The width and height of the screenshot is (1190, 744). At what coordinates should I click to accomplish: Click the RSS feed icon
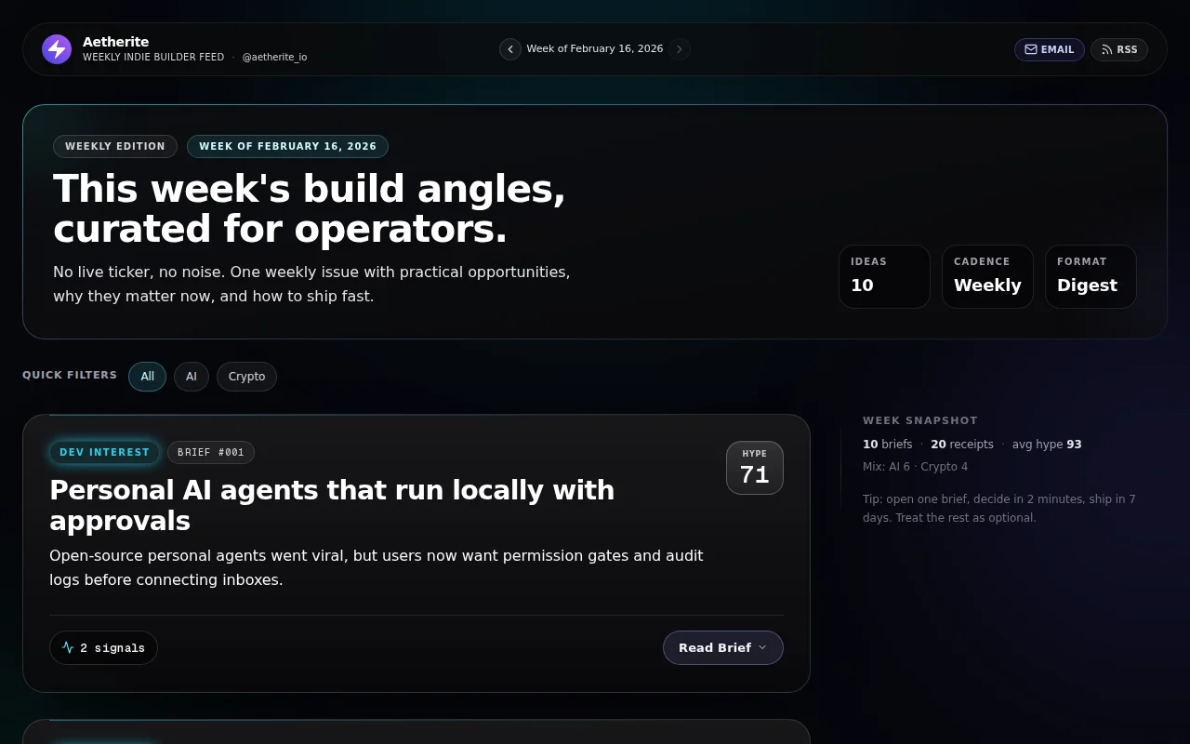(x=1107, y=49)
